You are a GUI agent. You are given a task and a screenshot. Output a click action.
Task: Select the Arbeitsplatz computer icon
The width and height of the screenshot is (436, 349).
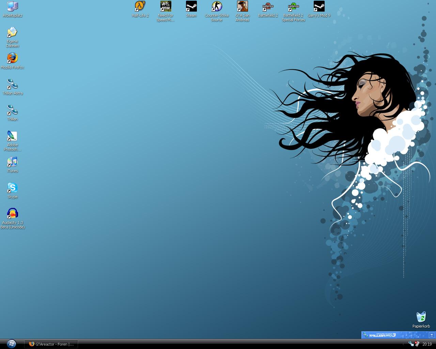pyautogui.click(x=12, y=6)
